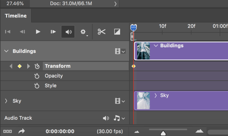Open timeline settings gear menu
Screen dimensions: 228x136
(x=84, y=32)
